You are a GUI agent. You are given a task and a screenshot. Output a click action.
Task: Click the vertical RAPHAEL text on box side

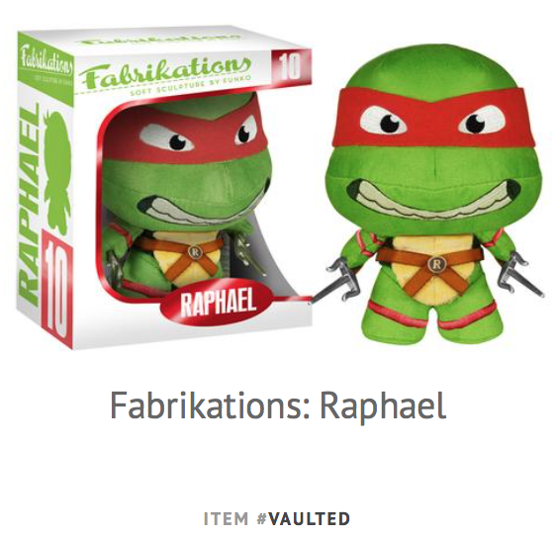(x=30, y=205)
